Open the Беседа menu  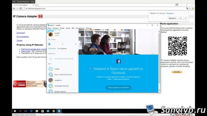pyautogui.click(x=62, y=28)
